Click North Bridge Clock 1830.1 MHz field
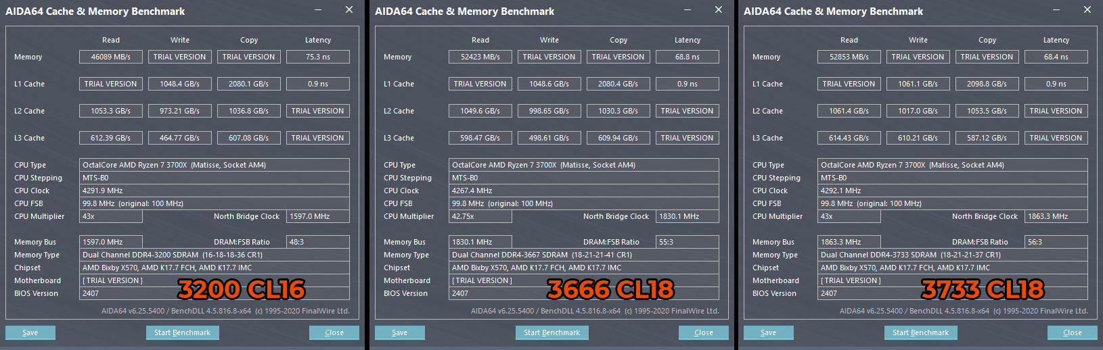The height and width of the screenshot is (350, 1103). [x=688, y=216]
